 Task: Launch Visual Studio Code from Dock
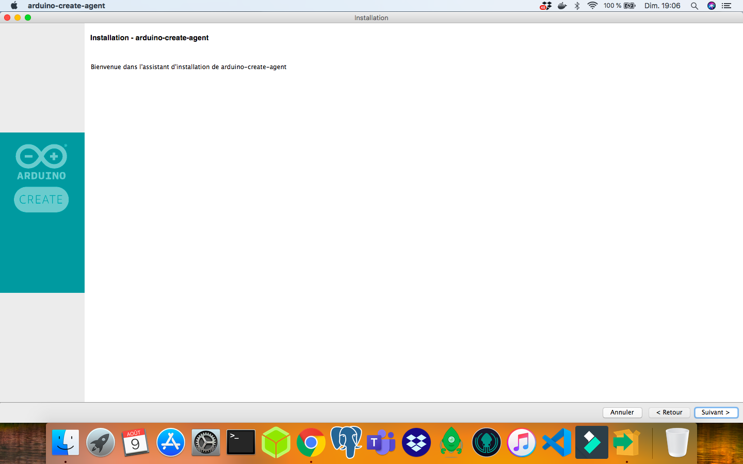(x=557, y=442)
